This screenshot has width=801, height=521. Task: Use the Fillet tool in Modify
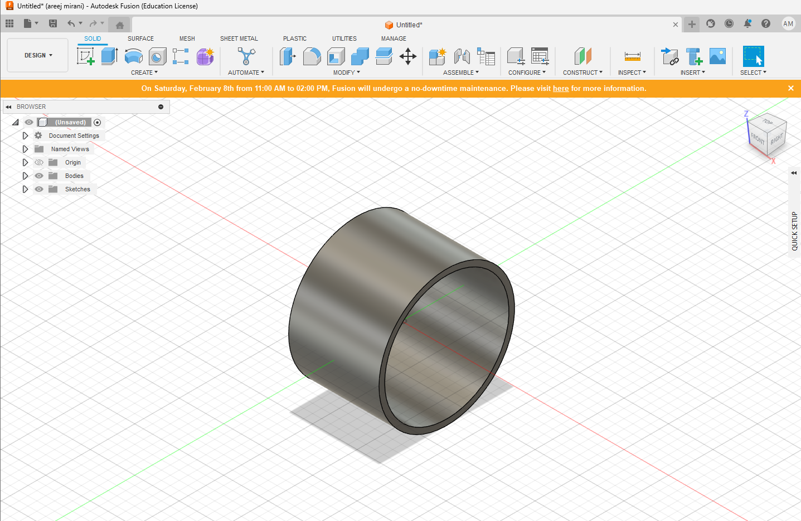312,56
